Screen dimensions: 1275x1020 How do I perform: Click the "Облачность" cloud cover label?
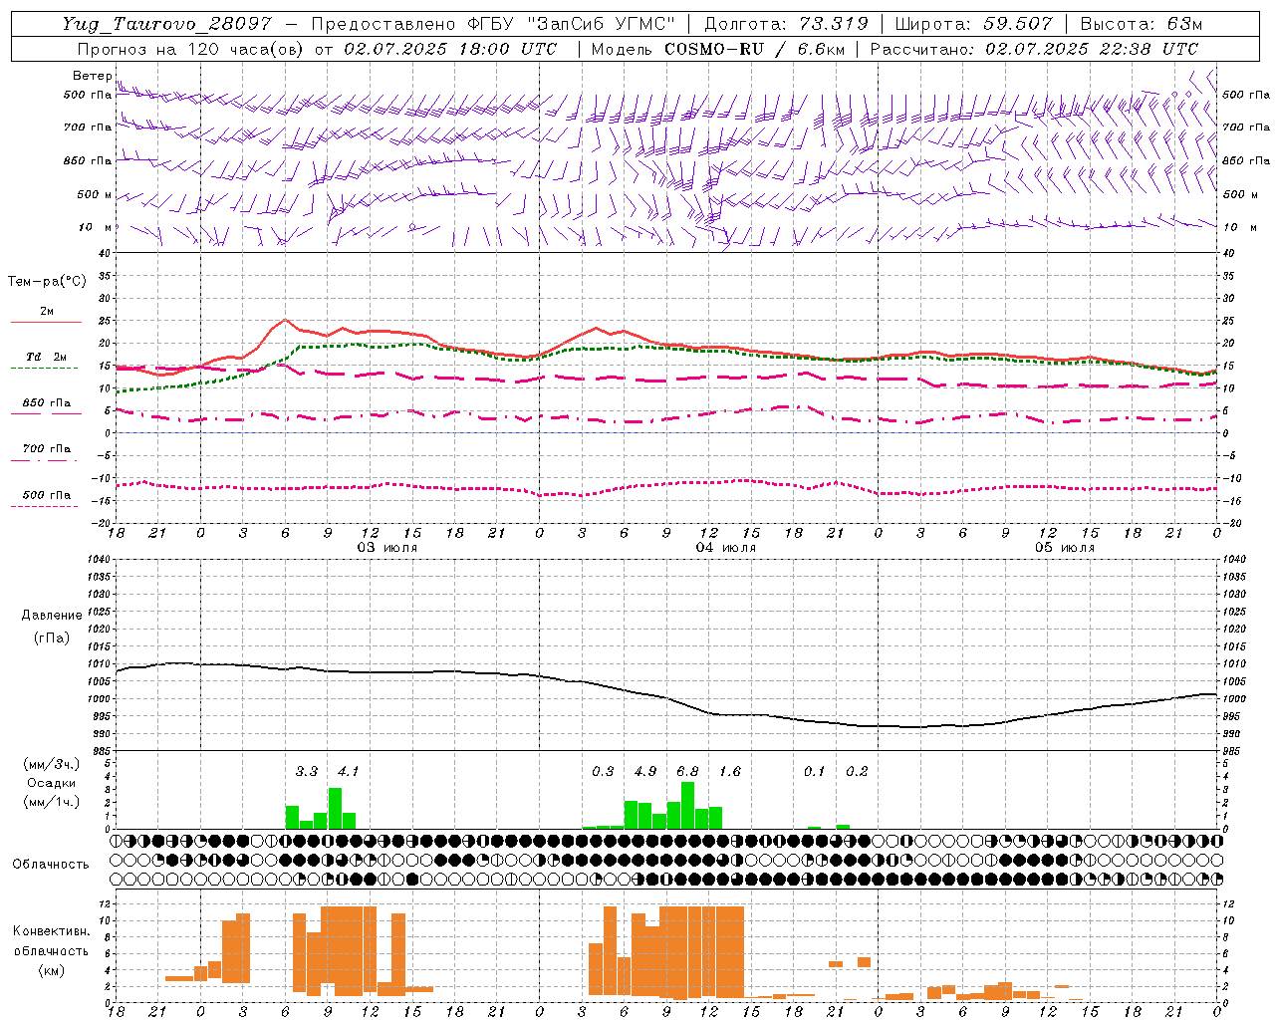[51, 864]
